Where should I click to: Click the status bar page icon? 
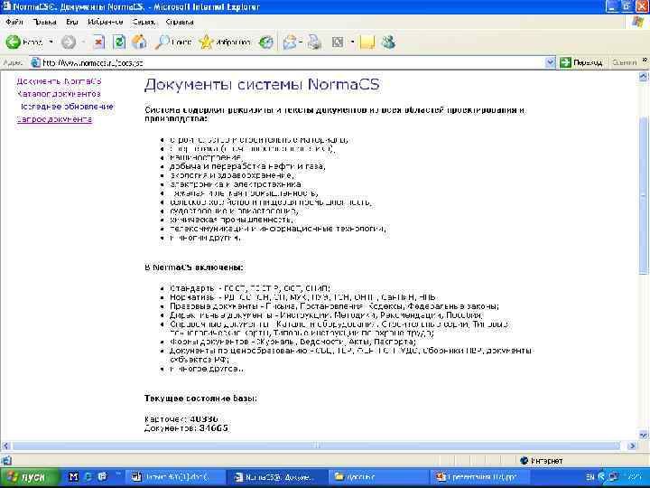[6, 461]
